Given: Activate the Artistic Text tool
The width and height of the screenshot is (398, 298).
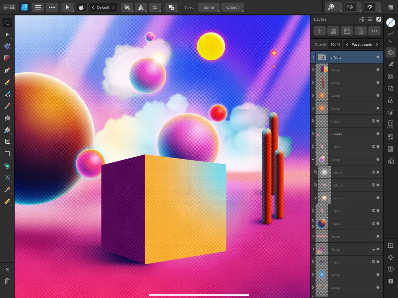Looking at the screenshot, I should [7, 178].
